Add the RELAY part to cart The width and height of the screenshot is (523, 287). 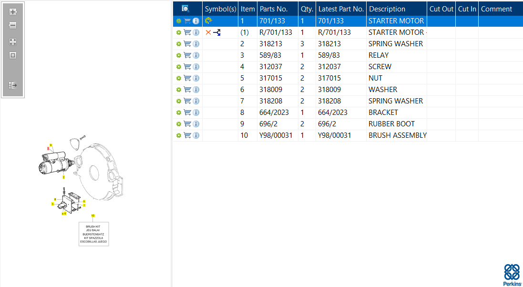pyautogui.click(x=187, y=55)
